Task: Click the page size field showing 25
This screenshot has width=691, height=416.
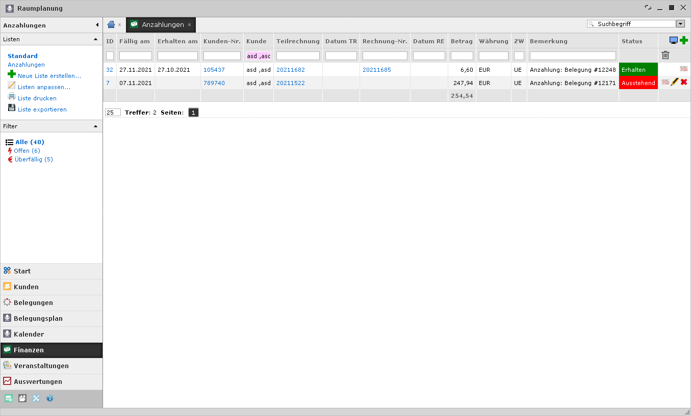Action: tap(113, 113)
